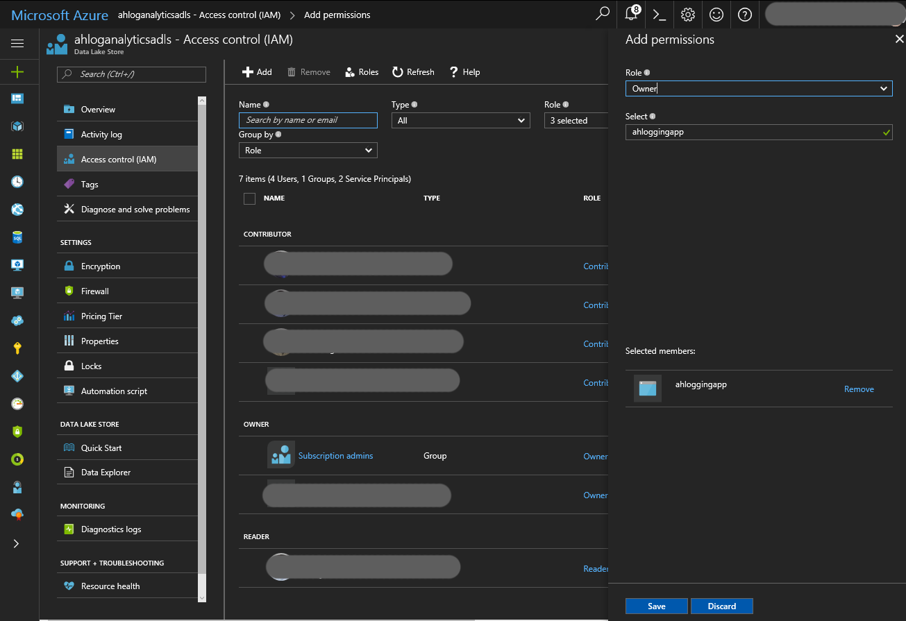Open the gauge Monitor icon in rail
The height and width of the screenshot is (621, 906).
[x=17, y=404]
